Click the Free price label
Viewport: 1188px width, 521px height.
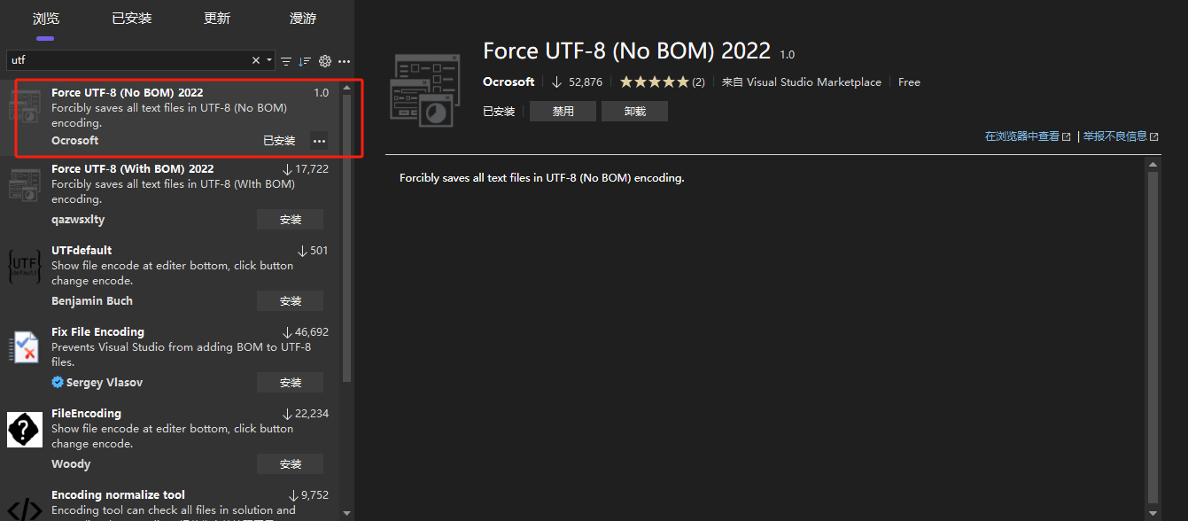[x=909, y=82]
